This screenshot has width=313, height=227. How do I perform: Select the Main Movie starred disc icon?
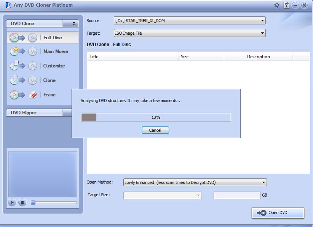click(x=14, y=51)
